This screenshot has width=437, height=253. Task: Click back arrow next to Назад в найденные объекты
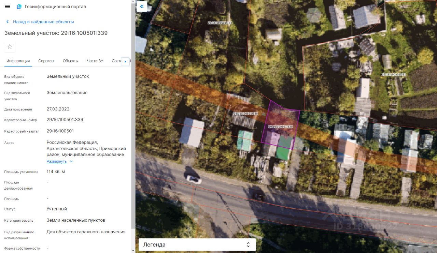(8, 22)
